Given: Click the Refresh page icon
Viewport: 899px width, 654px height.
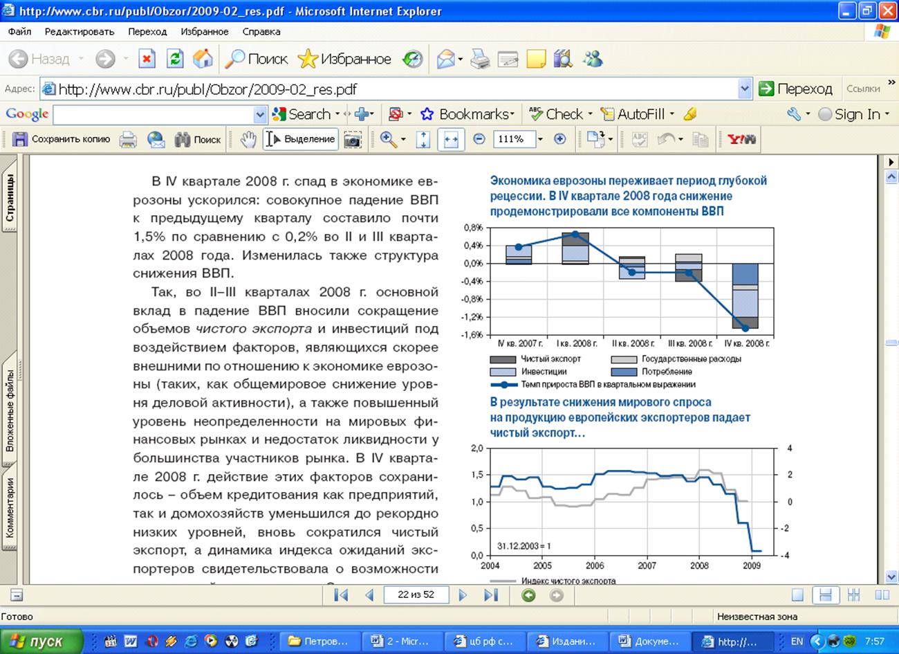Looking at the screenshot, I should point(176,60).
